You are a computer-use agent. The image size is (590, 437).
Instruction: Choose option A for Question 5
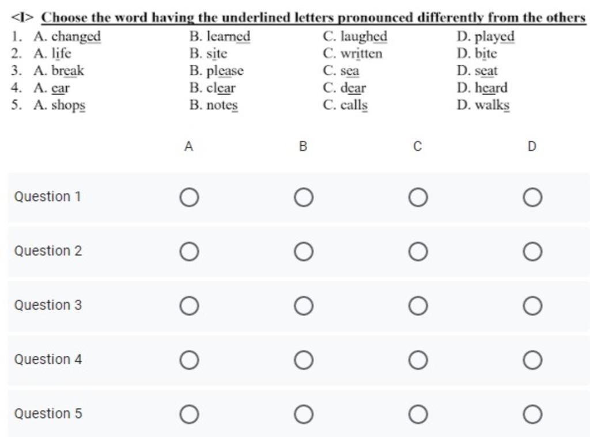(x=189, y=414)
